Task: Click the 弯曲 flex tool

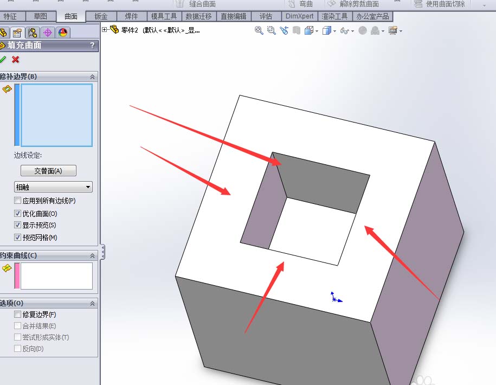Action: point(300,4)
